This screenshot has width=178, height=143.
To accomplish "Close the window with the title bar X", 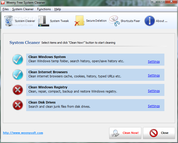I will [171, 2].
